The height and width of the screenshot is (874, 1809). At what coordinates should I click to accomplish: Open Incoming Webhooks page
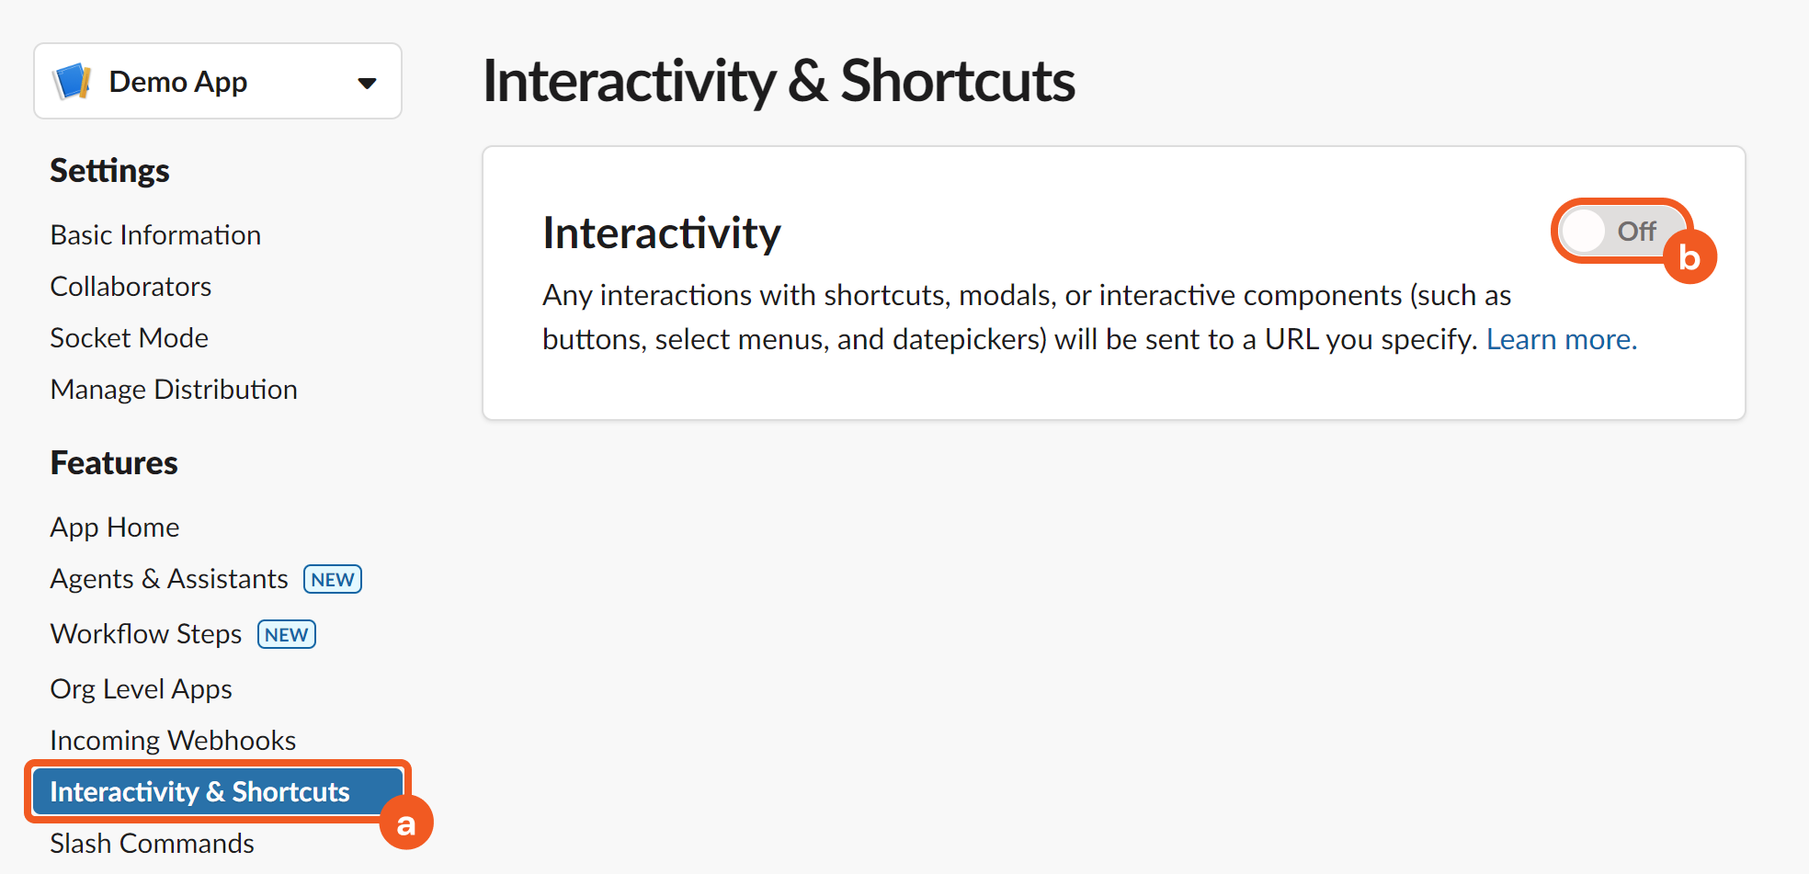[x=173, y=741]
